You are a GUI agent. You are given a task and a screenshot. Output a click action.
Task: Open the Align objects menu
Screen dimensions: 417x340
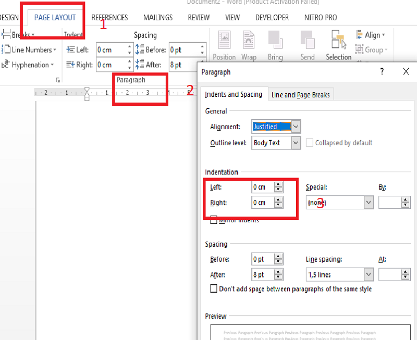pyautogui.click(x=371, y=35)
